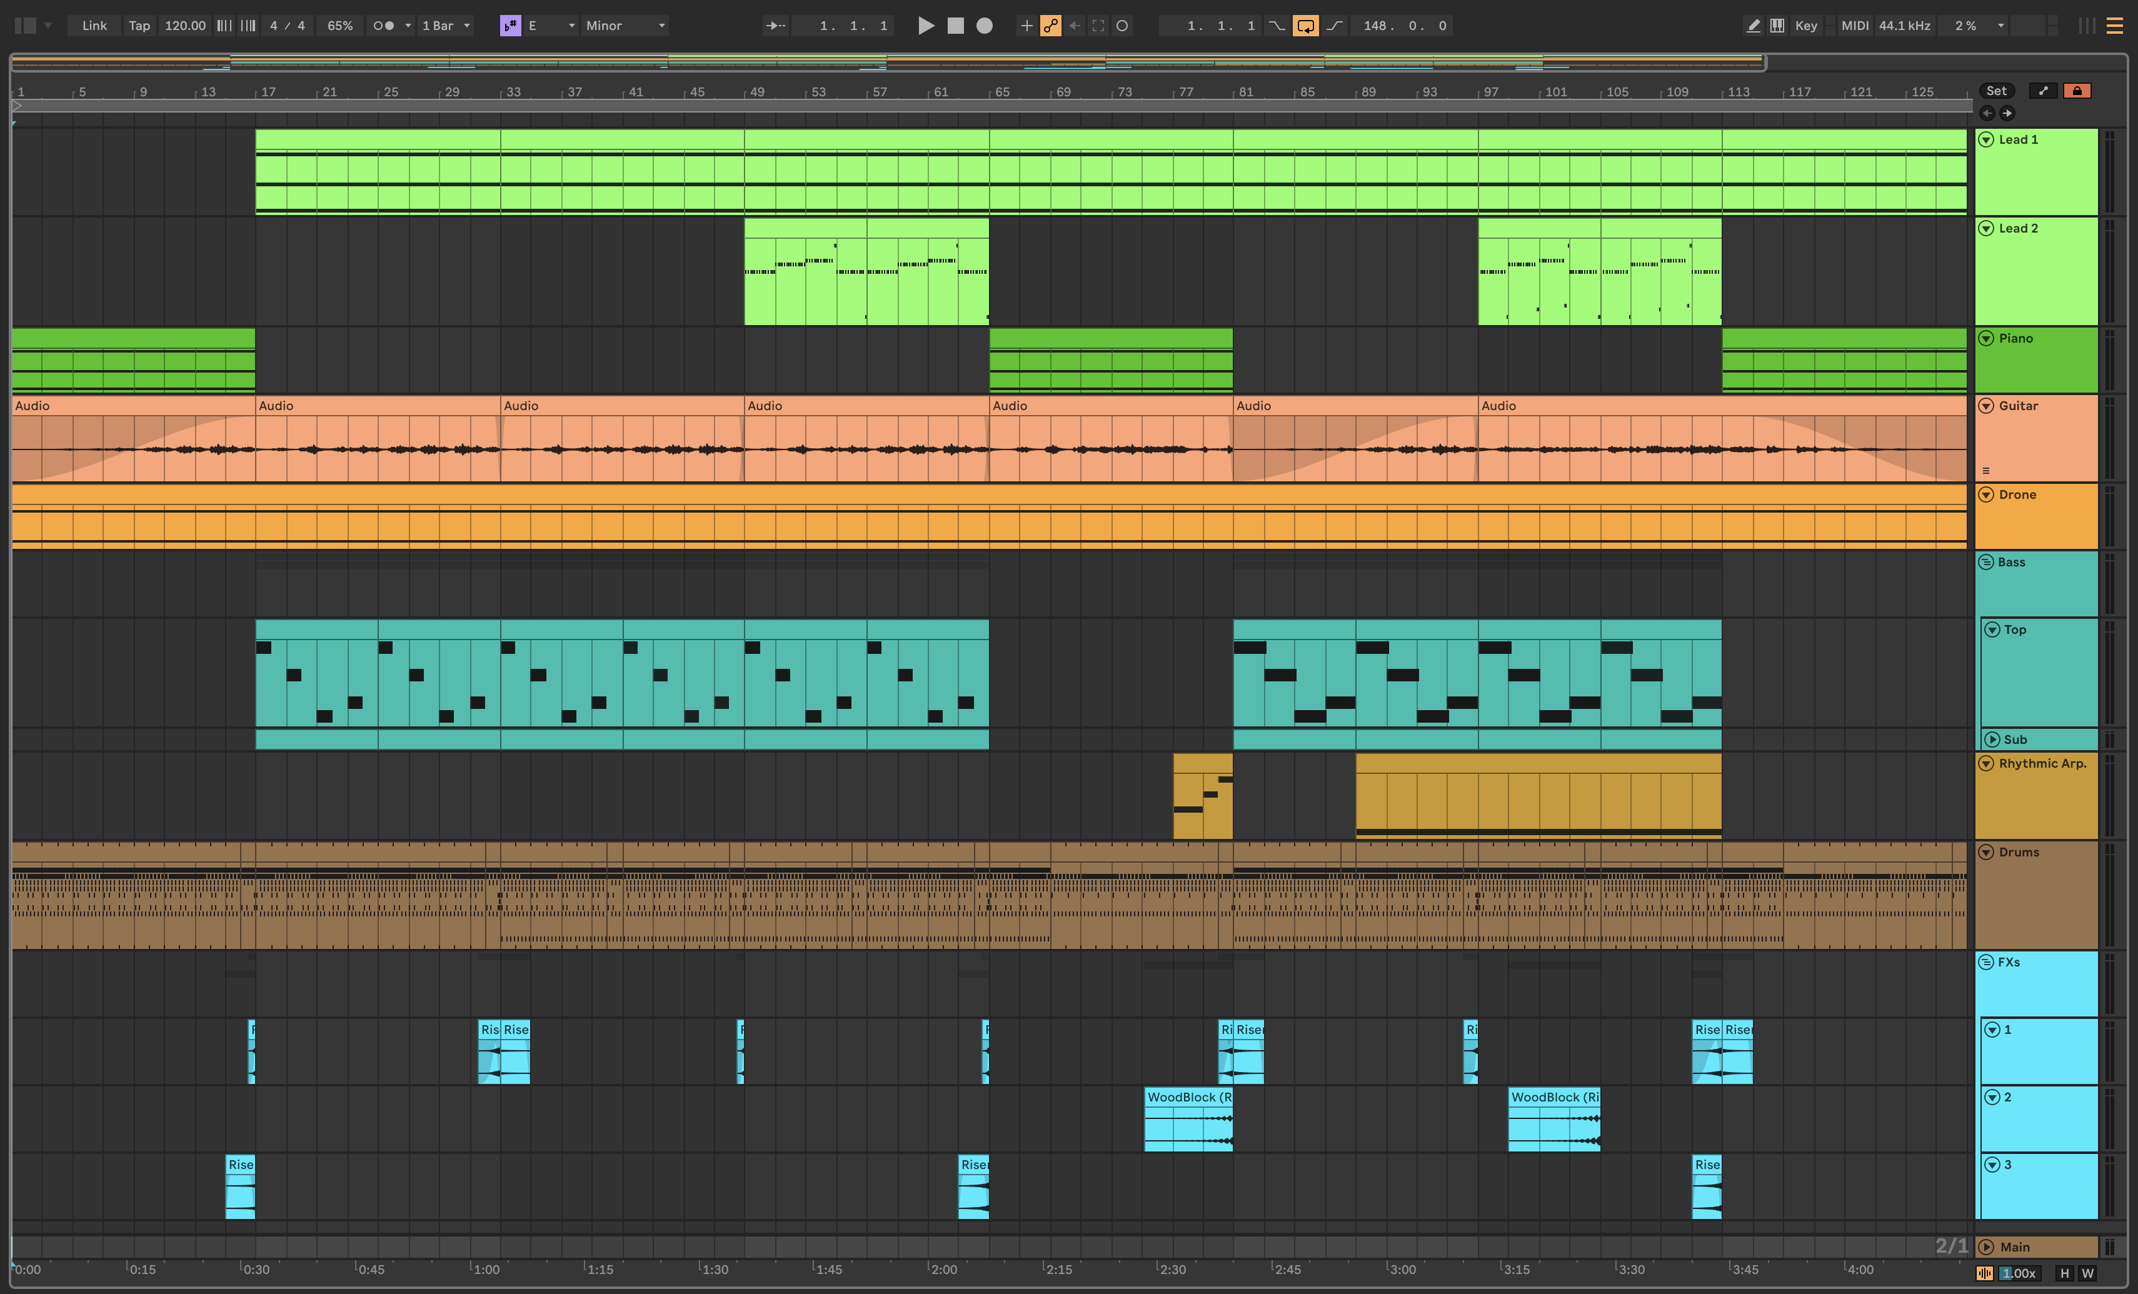The height and width of the screenshot is (1294, 2138).
Task: Fold the Top track
Action: [1992, 630]
